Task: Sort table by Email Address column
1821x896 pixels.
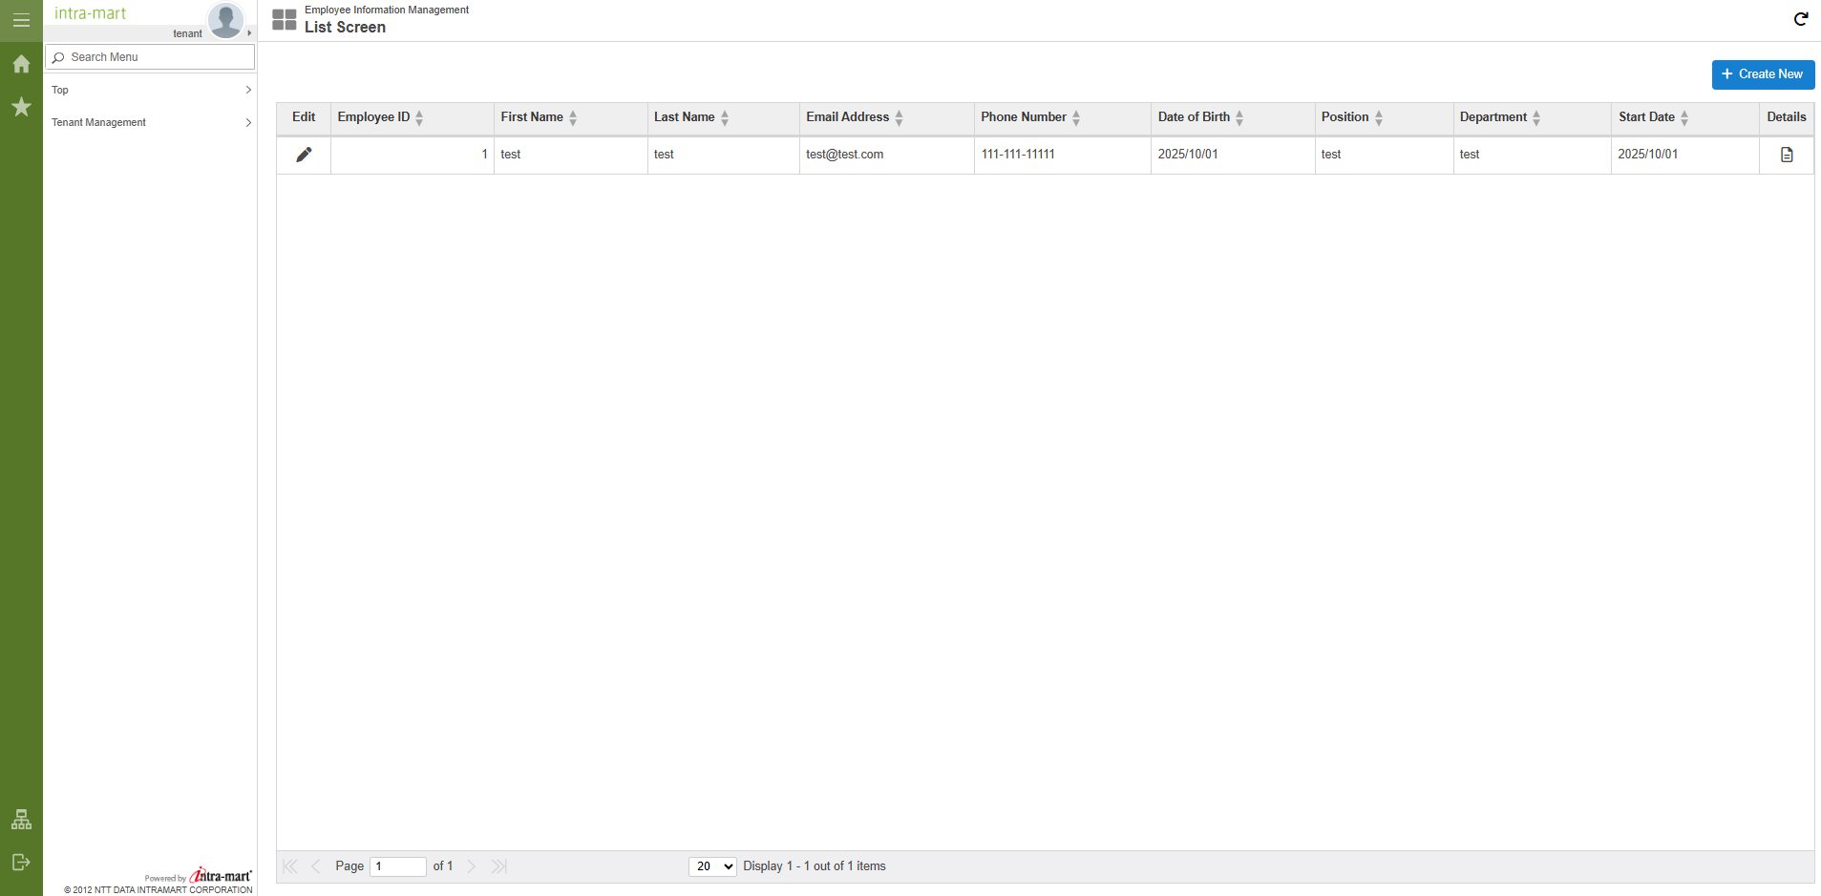Action: point(899,117)
